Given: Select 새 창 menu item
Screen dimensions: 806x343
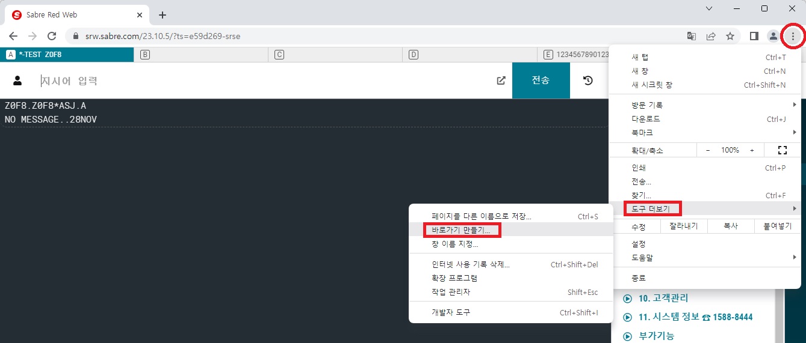Looking at the screenshot, I should (705, 71).
